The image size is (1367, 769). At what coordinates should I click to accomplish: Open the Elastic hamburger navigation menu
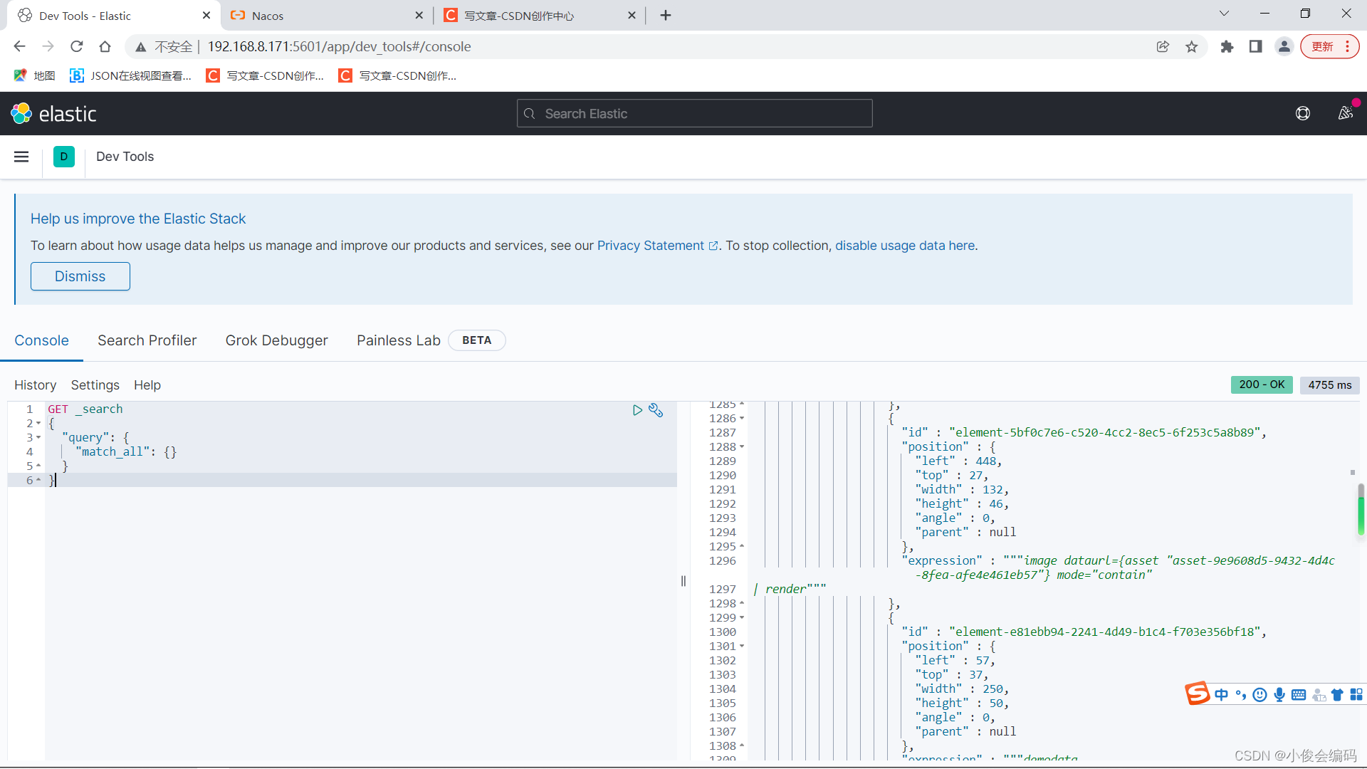coord(21,157)
